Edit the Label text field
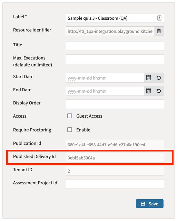This screenshot has width=178, height=221. point(115,18)
